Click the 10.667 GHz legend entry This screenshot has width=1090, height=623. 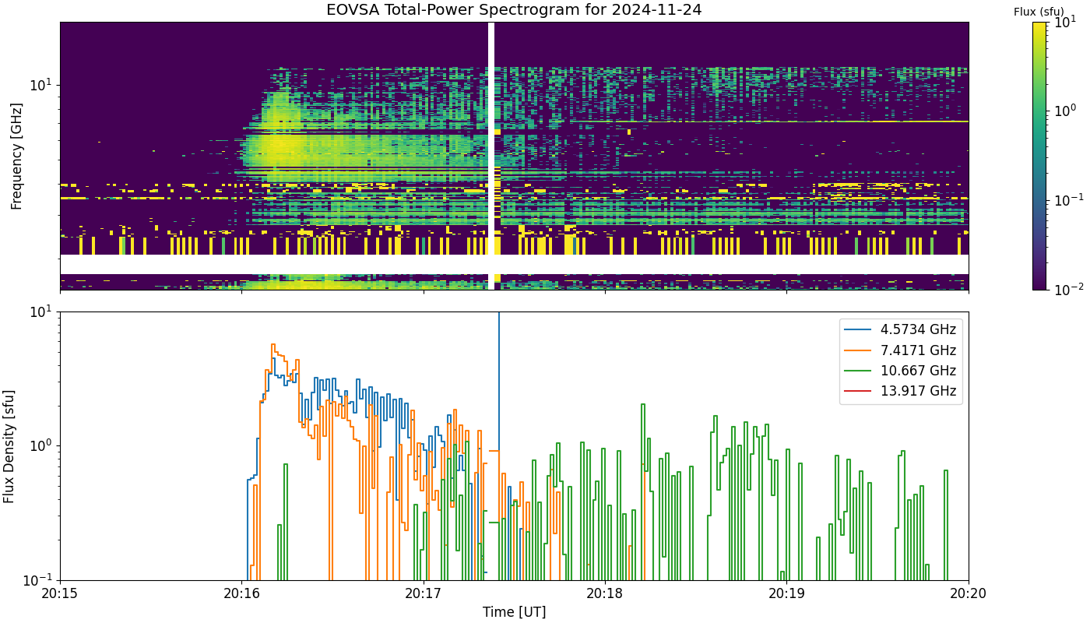901,371
